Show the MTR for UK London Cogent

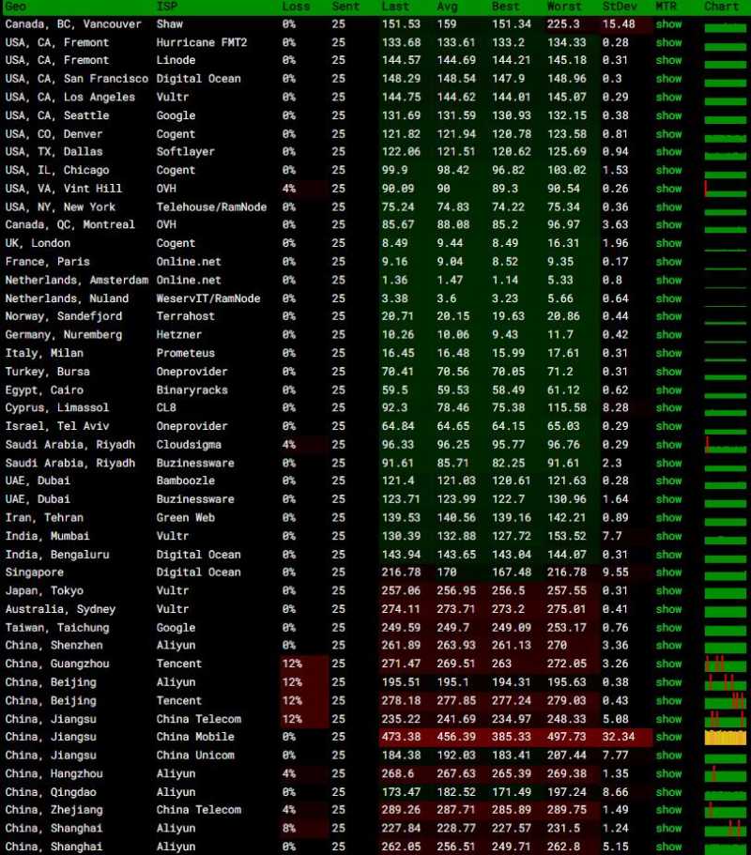[668, 243]
